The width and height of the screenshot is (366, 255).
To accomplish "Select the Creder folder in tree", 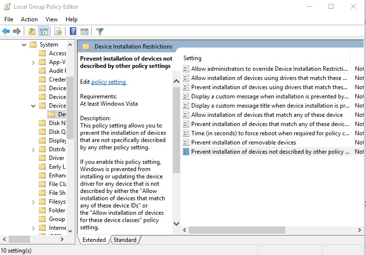I will (x=57, y=80).
